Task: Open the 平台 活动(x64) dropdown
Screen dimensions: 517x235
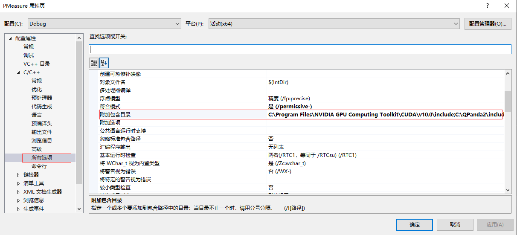Action: pos(334,24)
